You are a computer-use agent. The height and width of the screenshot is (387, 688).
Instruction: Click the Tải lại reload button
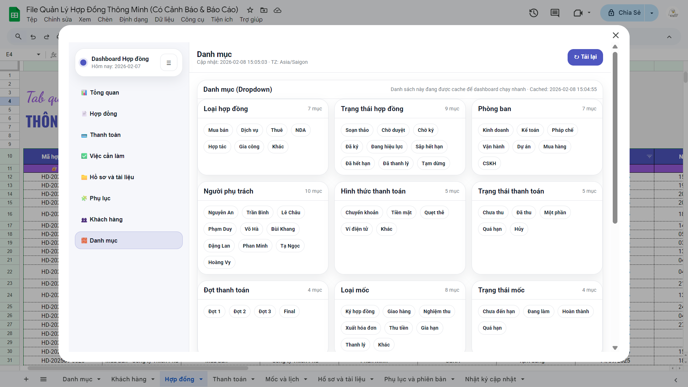[585, 57]
